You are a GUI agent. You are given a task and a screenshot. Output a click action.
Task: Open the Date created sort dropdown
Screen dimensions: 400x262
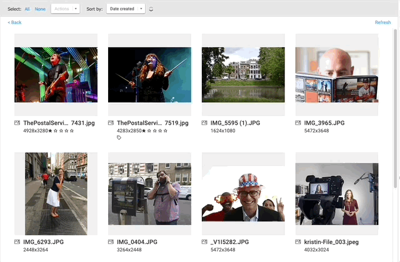click(126, 9)
